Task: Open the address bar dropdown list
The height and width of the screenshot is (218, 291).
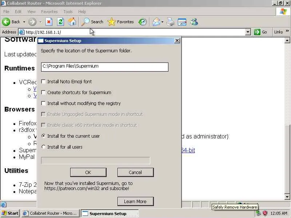Action: tap(248, 32)
